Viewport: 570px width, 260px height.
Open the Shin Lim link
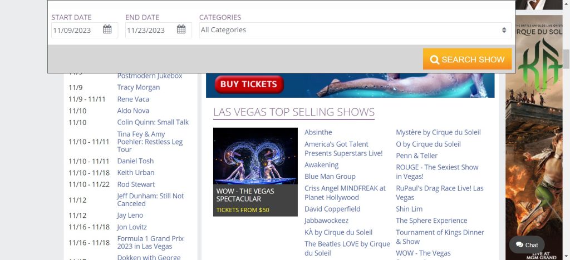pos(409,209)
